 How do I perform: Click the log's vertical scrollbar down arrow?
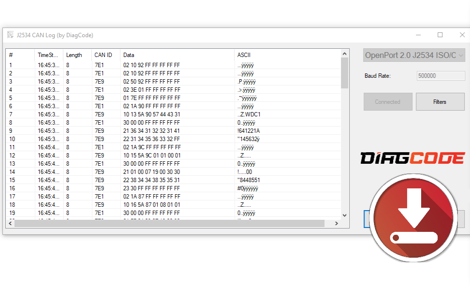click(x=344, y=215)
